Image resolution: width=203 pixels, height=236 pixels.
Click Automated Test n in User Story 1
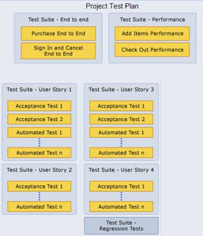(39, 153)
